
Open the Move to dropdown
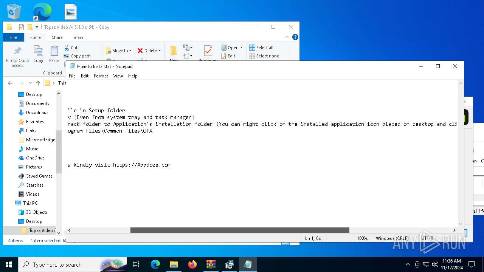pyautogui.click(x=119, y=51)
